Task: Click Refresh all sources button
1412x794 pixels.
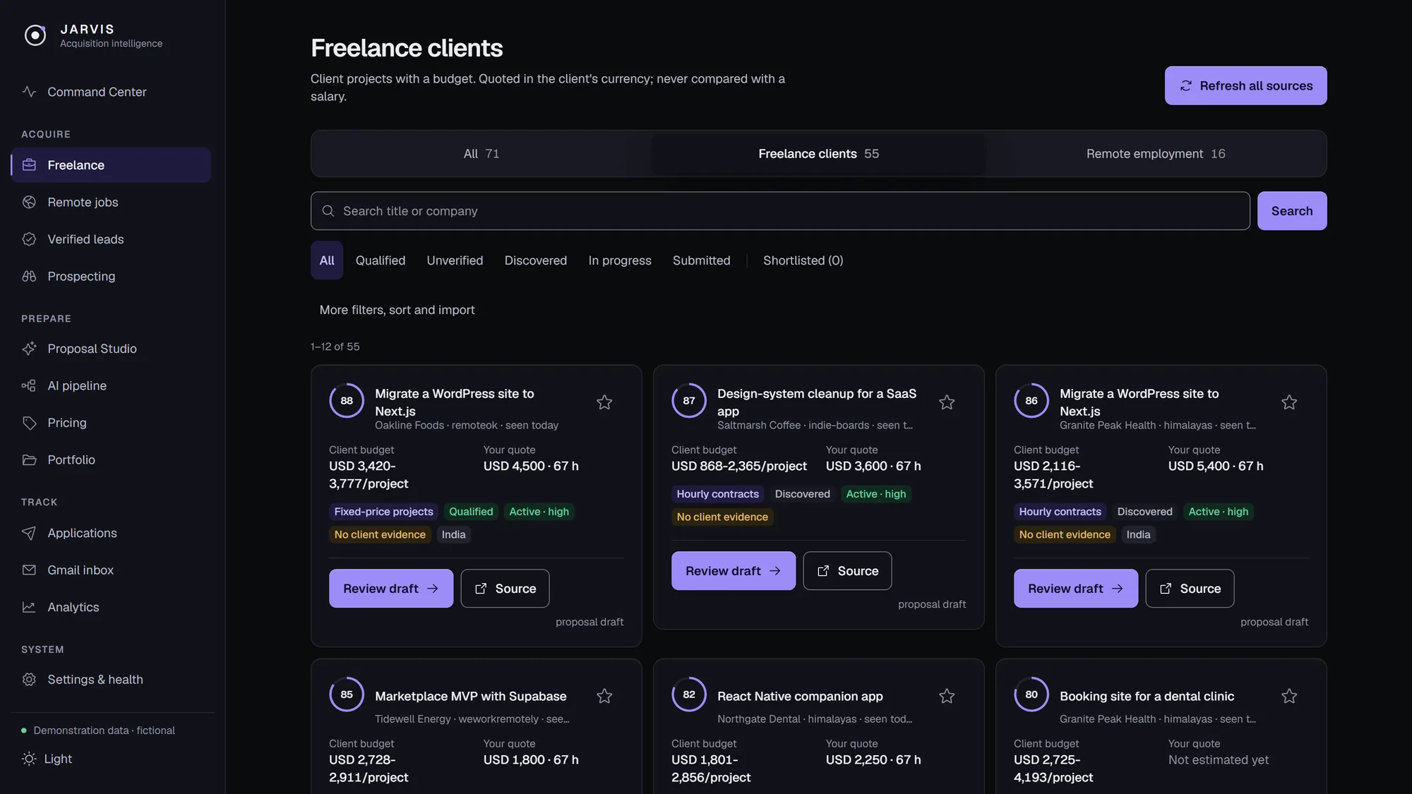Action: tap(1246, 85)
